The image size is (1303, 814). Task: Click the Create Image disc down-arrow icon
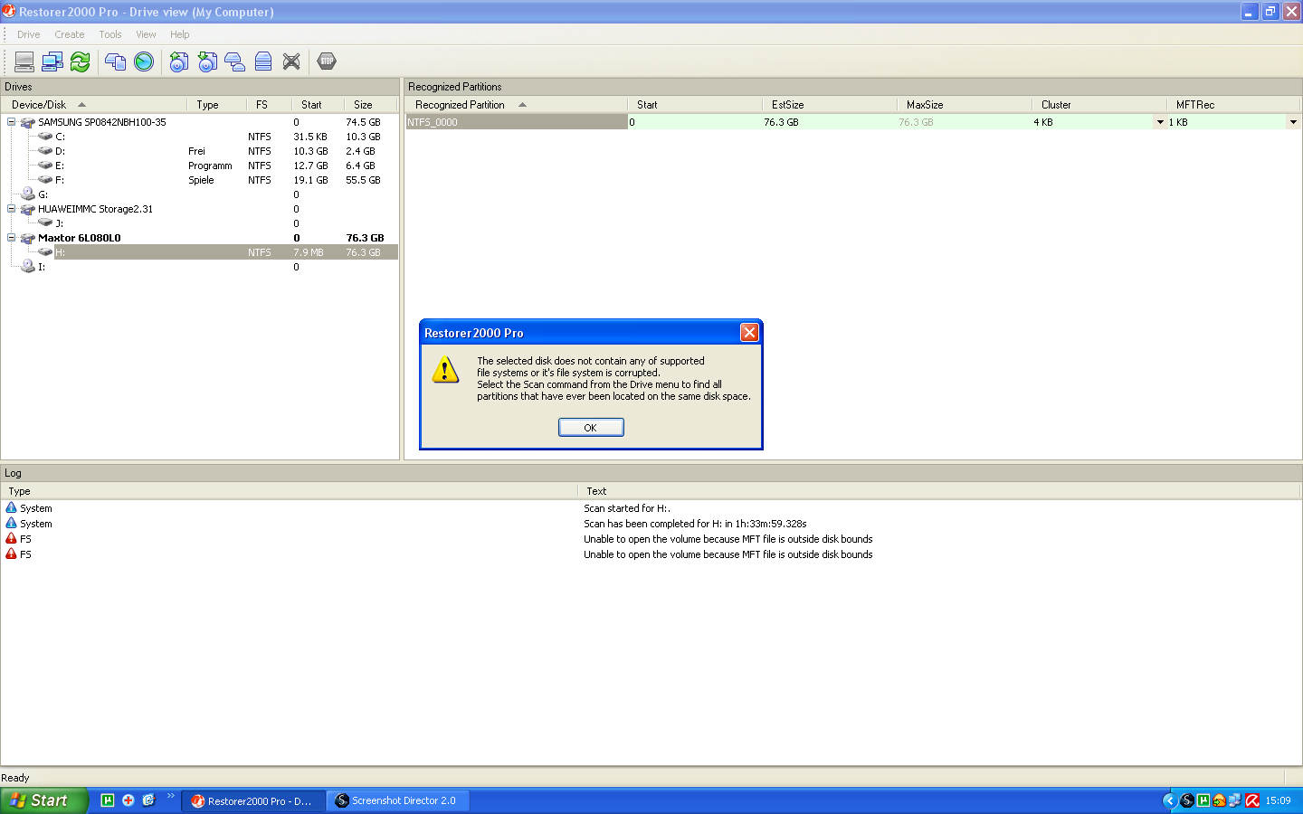coord(207,62)
